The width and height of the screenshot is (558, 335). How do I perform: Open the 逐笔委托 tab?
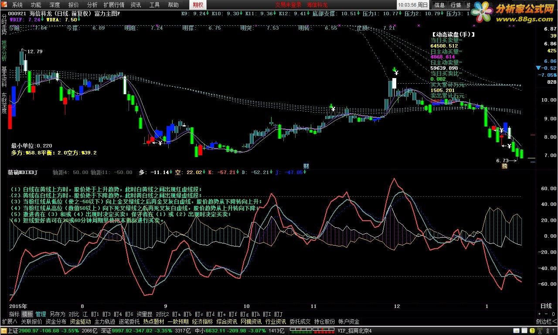[129, 322]
